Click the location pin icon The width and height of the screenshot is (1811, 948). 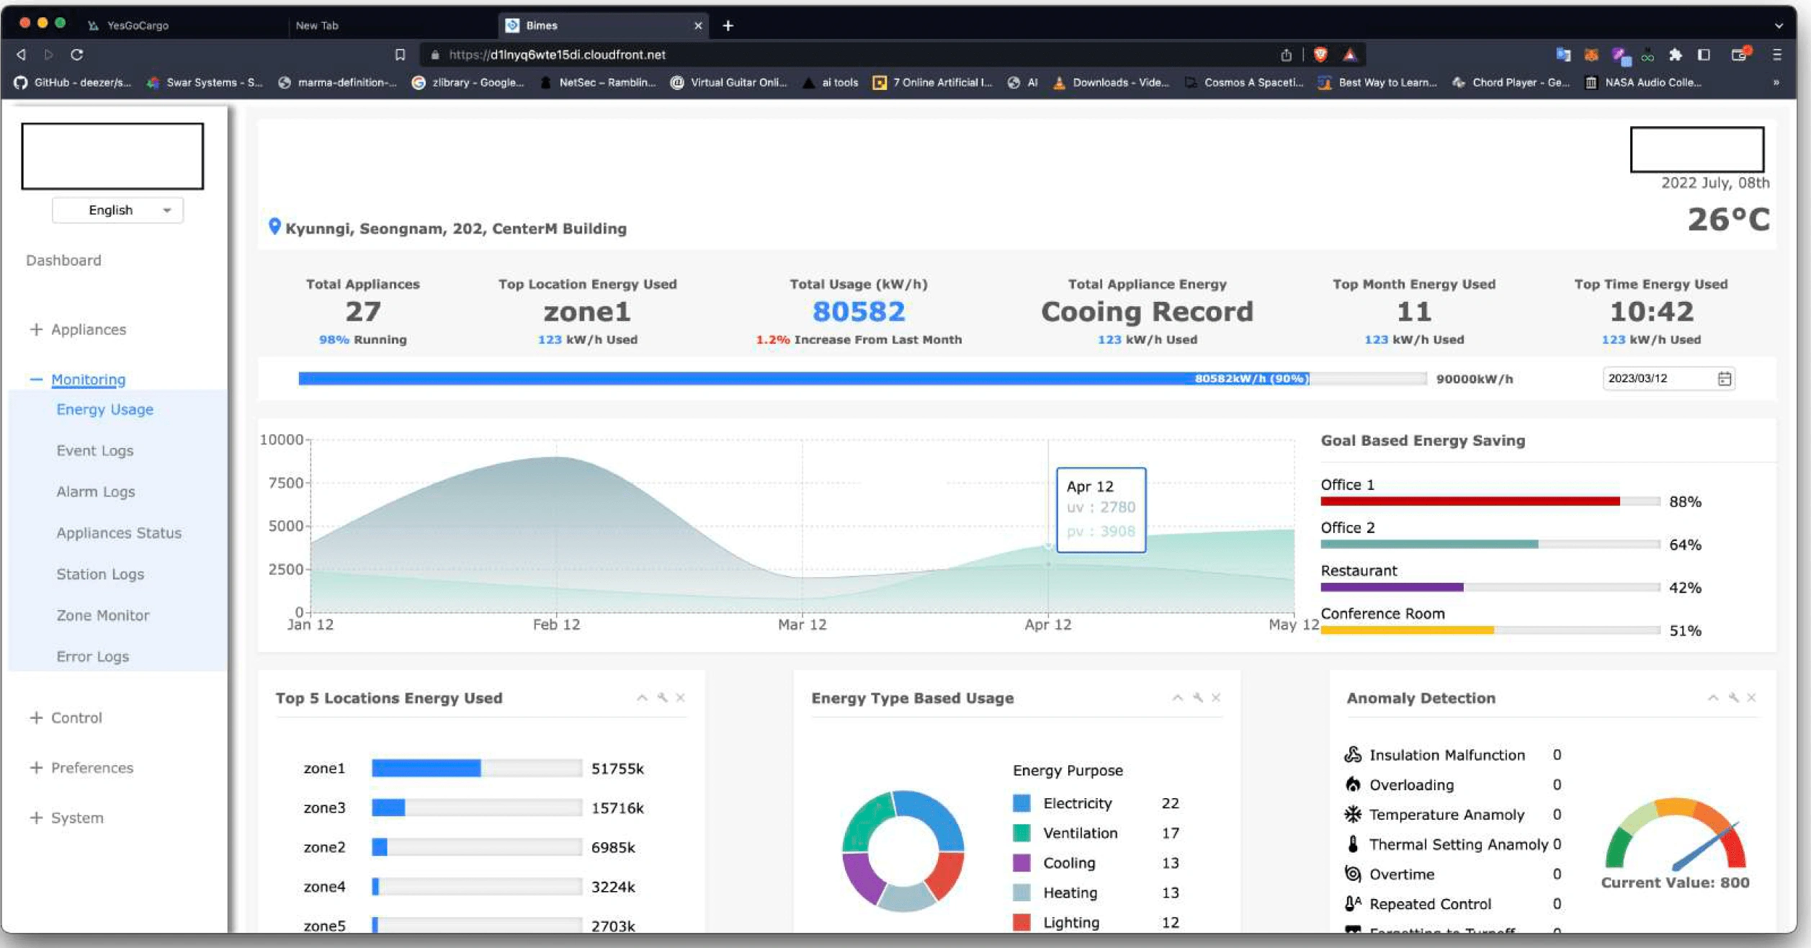(x=274, y=226)
